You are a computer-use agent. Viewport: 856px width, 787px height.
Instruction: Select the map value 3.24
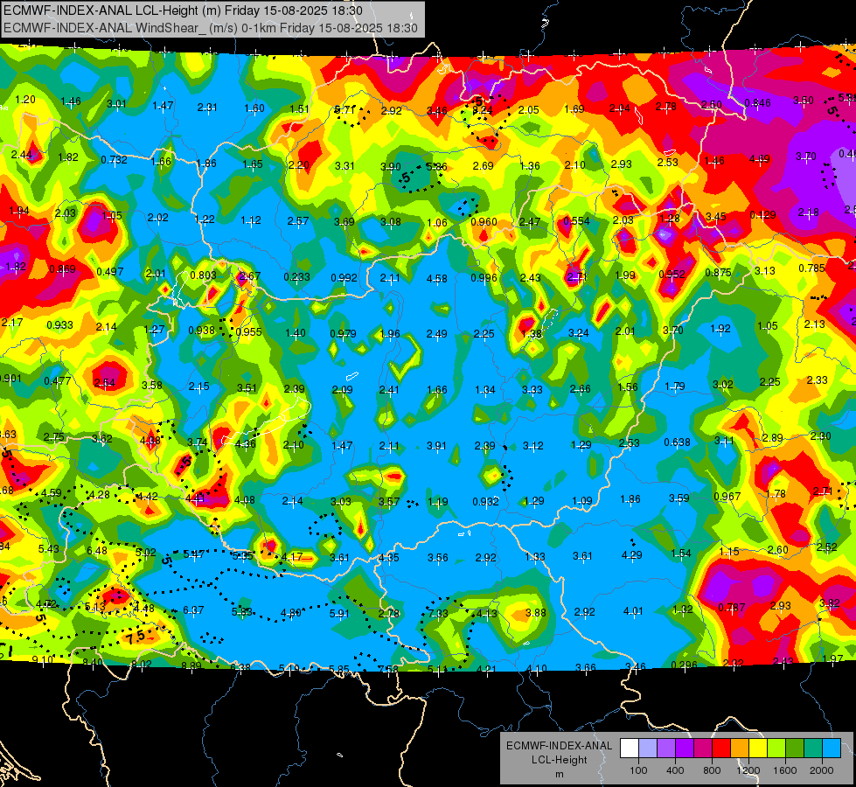coord(579,332)
